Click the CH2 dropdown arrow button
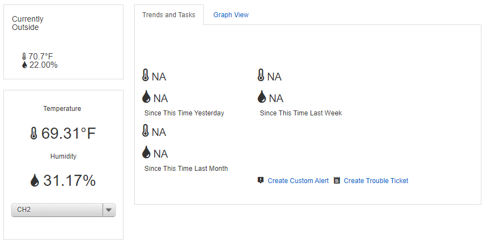This screenshot has height=243, width=487. click(109, 210)
